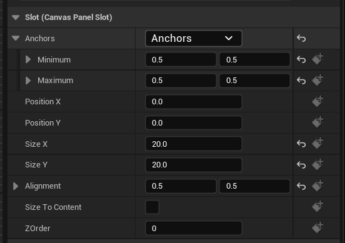
Task: Bind the Position X property
Action: 317,101
